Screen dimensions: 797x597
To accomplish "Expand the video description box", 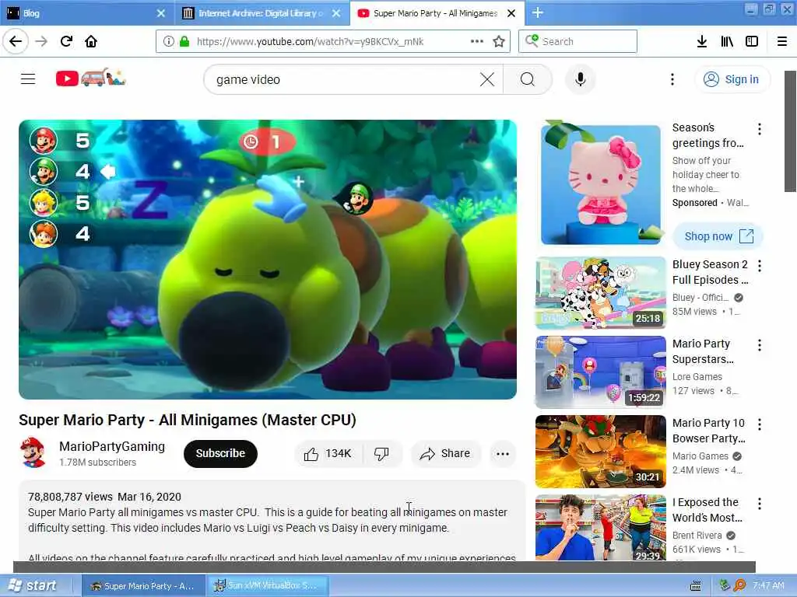I will (272, 520).
